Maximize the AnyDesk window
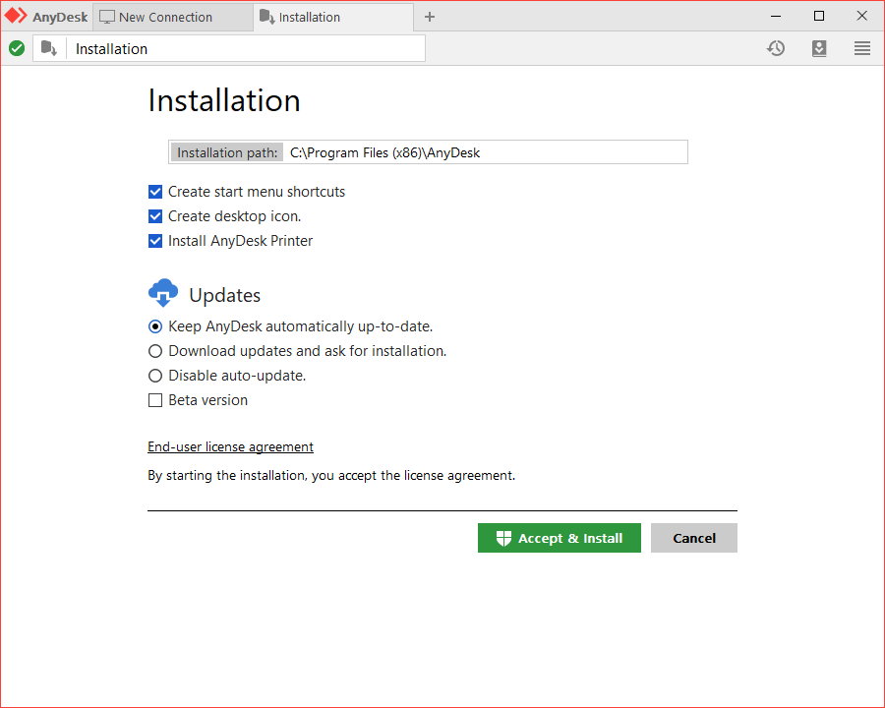885x708 pixels. 819,16
